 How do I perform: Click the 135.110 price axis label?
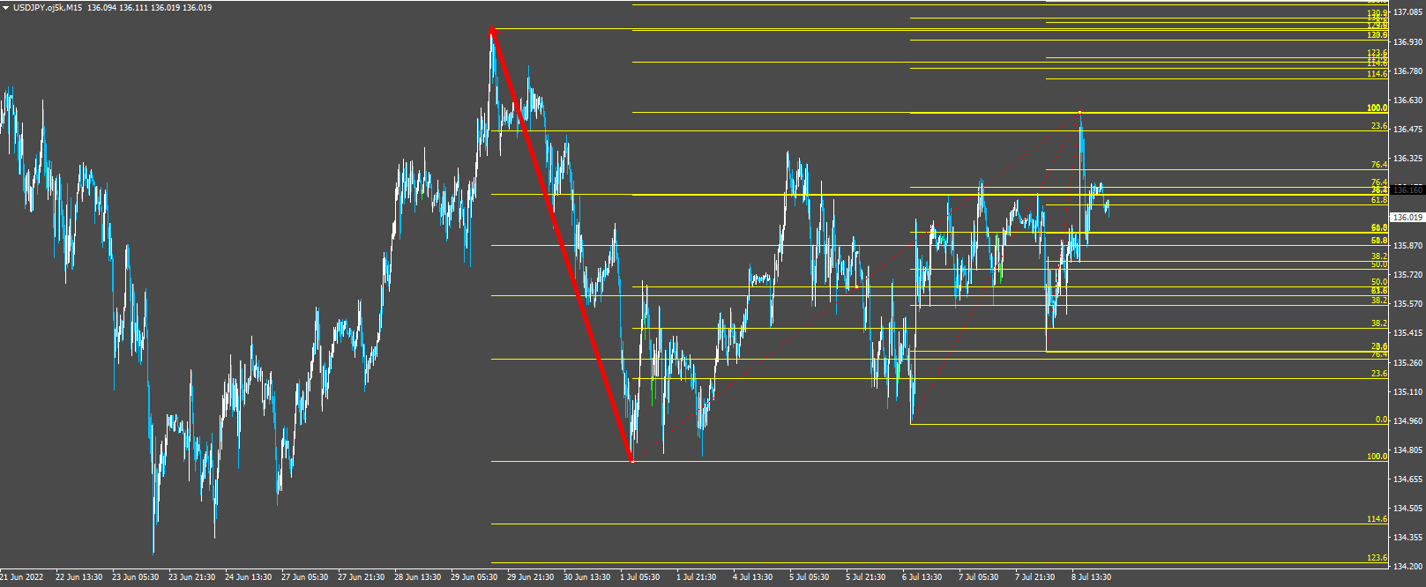coord(1407,391)
